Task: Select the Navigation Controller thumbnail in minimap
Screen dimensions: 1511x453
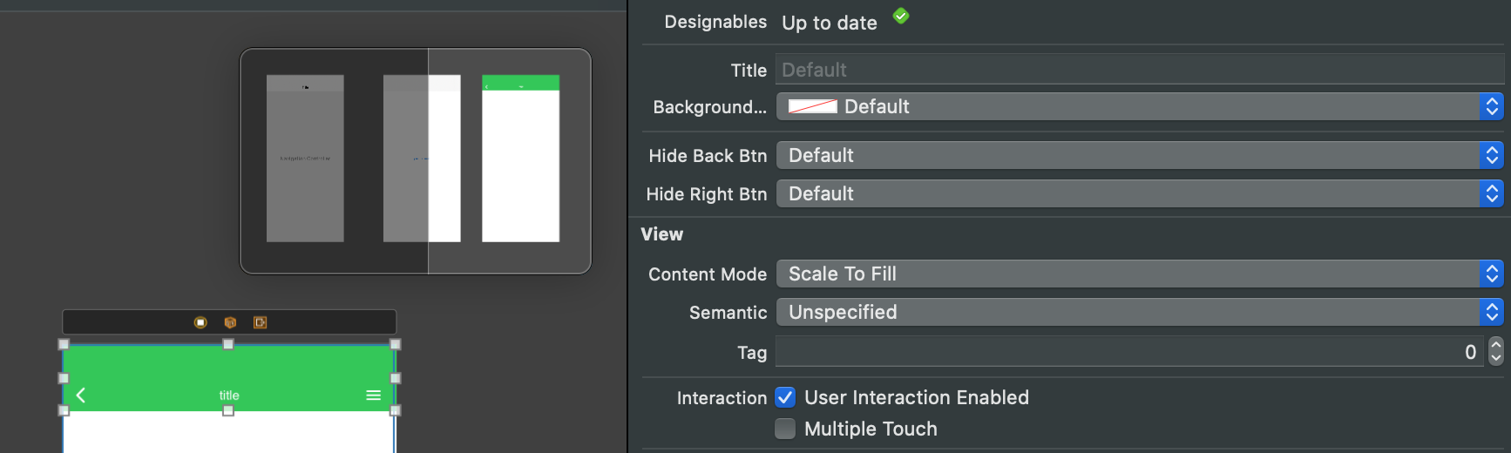Action: pyautogui.click(x=305, y=159)
